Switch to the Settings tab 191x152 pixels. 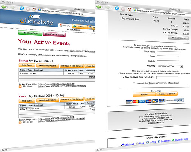tap(80, 27)
